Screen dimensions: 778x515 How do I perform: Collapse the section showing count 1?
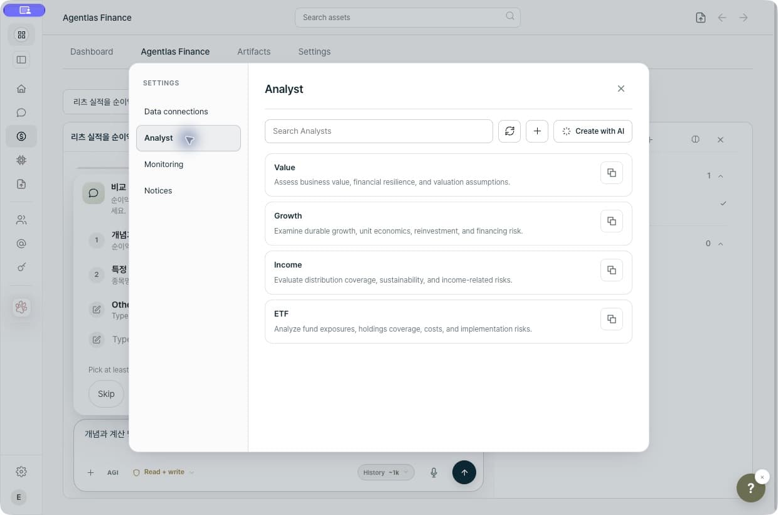[720, 176]
